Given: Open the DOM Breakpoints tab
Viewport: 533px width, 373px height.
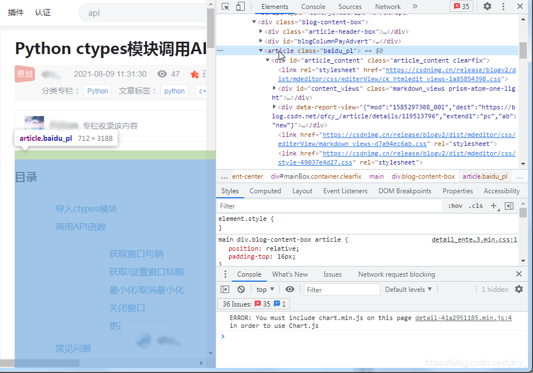Looking at the screenshot, I should pos(405,191).
